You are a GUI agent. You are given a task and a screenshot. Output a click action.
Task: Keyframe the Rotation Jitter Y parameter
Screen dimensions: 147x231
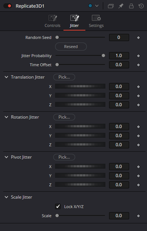[139, 136]
